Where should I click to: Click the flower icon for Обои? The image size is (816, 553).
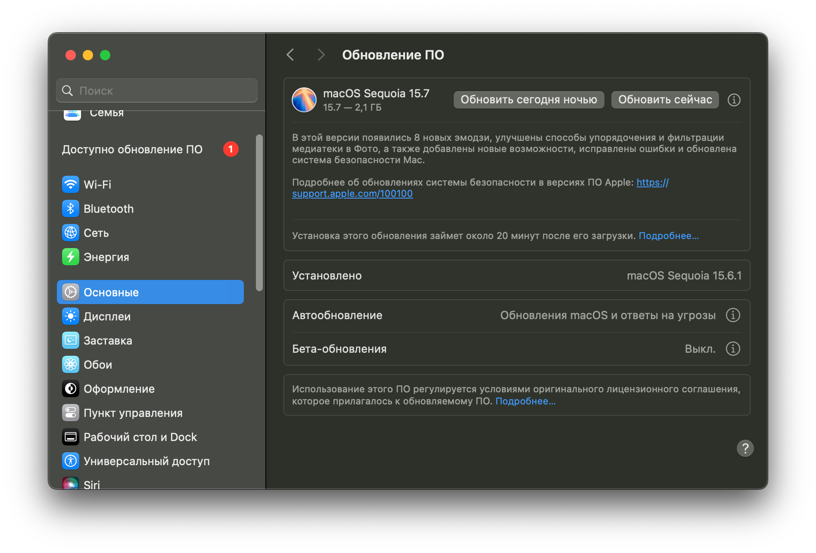click(x=71, y=364)
